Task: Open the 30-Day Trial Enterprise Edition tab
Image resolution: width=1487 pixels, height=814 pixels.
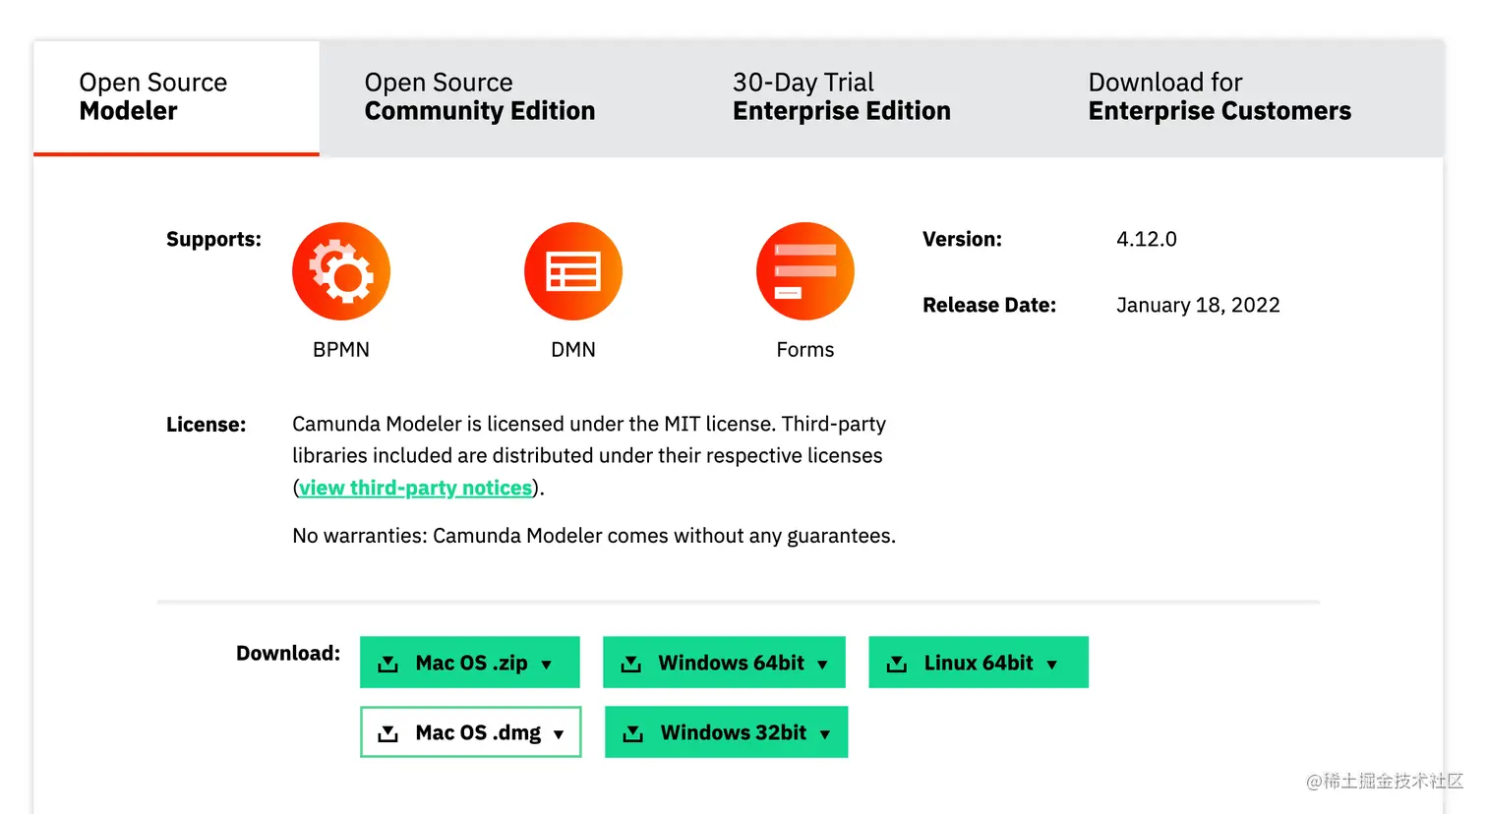Action: [x=842, y=97]
